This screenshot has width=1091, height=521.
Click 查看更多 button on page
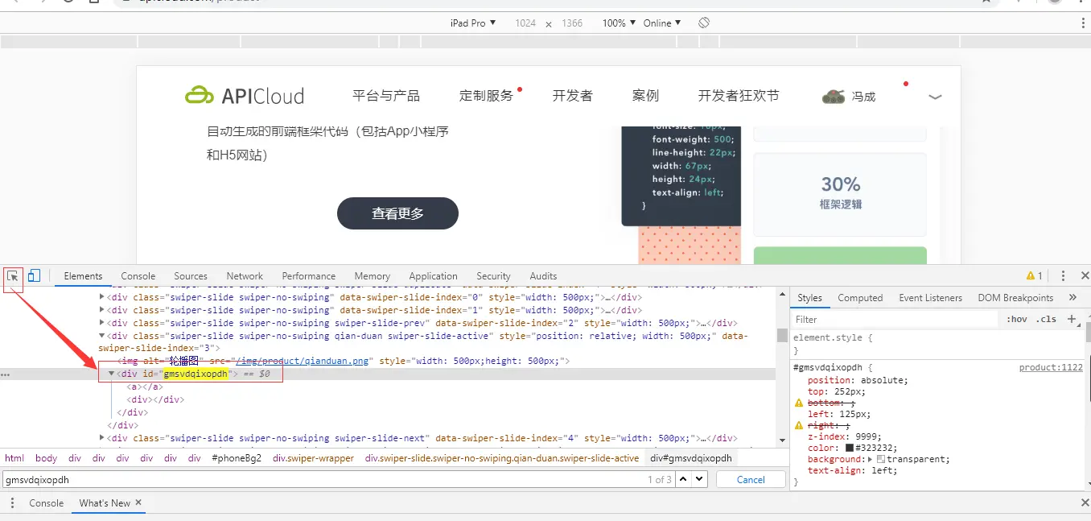397,213
